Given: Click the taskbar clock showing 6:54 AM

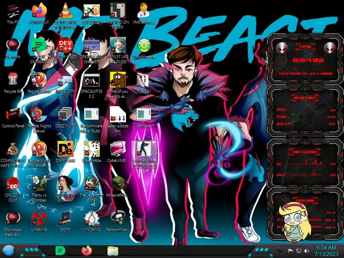Looking at the screenshot, I should [326, 251].
